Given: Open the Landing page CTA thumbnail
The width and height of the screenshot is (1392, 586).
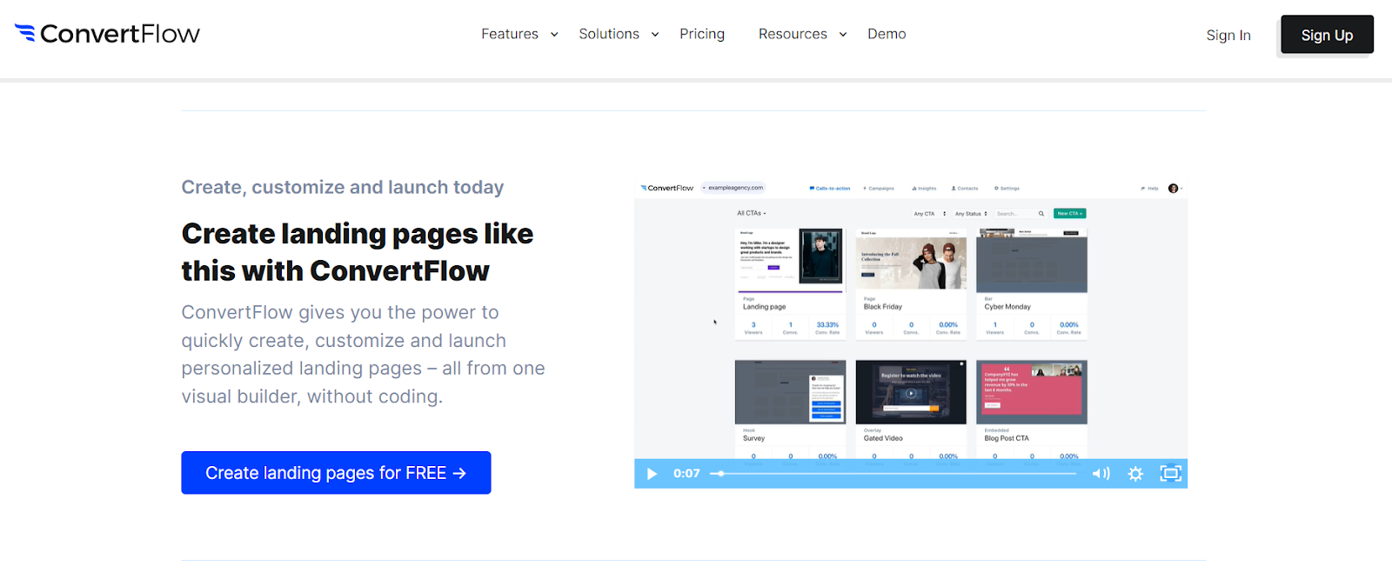Looking at the screenshot, I should [x=790, y=260].
